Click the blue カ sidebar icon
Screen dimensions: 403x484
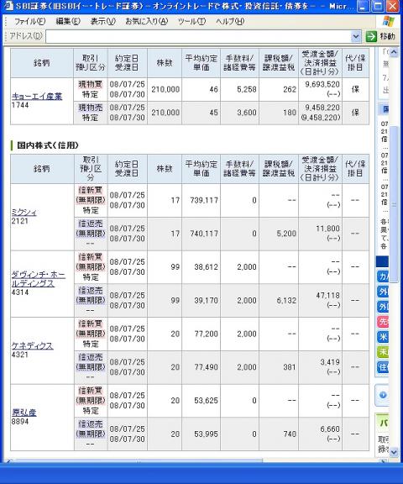[383, 276]
